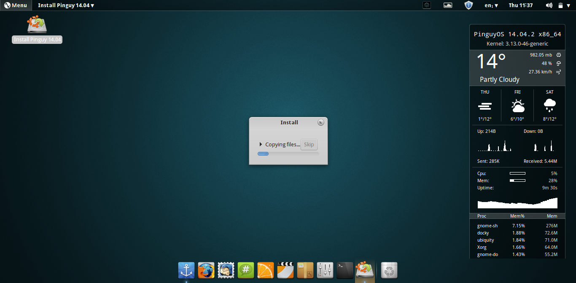Open the cardboard box software center icon
Image resolution: width=576 pixels, height=283 pixels.
coord(305,270)
